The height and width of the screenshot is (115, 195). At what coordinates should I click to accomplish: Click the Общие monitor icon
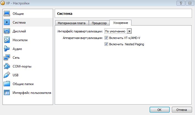7,13
